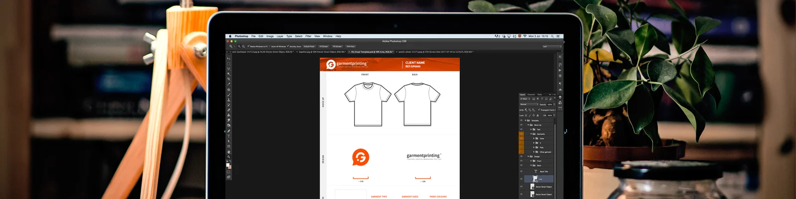Select the Brush tool
The height and width of the screenshot is (199, 796).
[x=229, y=95]
